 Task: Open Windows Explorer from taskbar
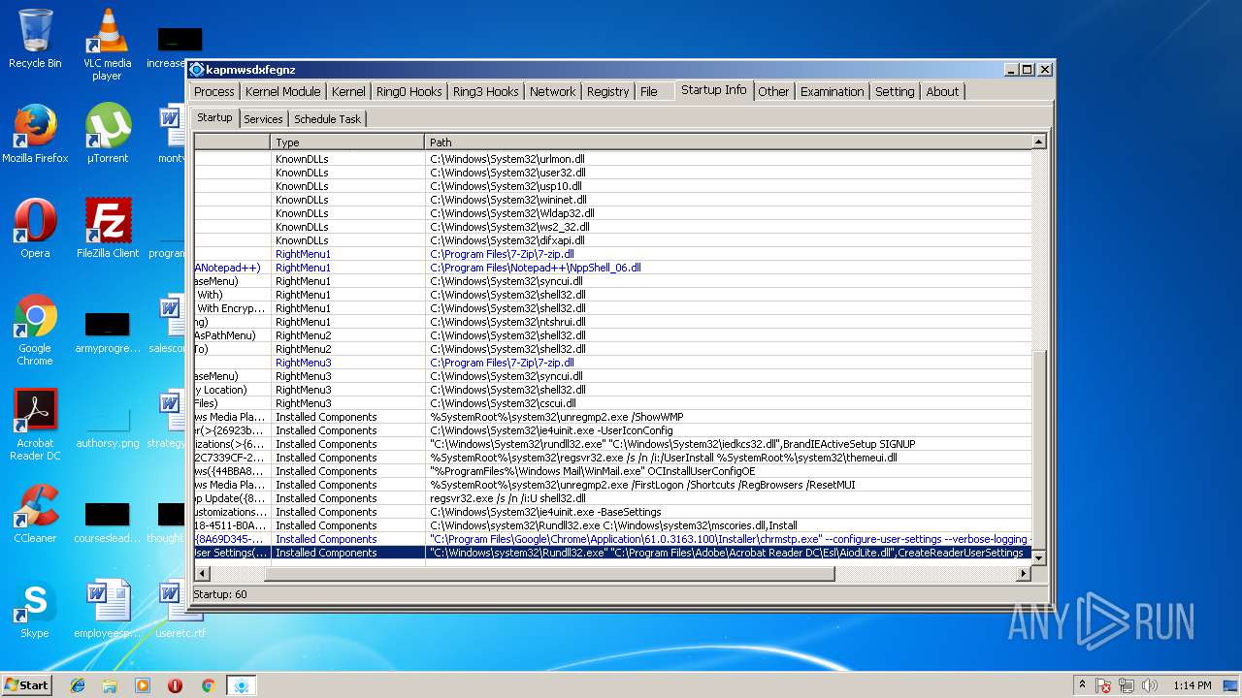coord(110,685)
